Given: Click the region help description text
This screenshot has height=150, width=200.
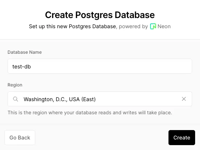Looking at the screenshot, I should pyautogui.click(x=90, y=112).
